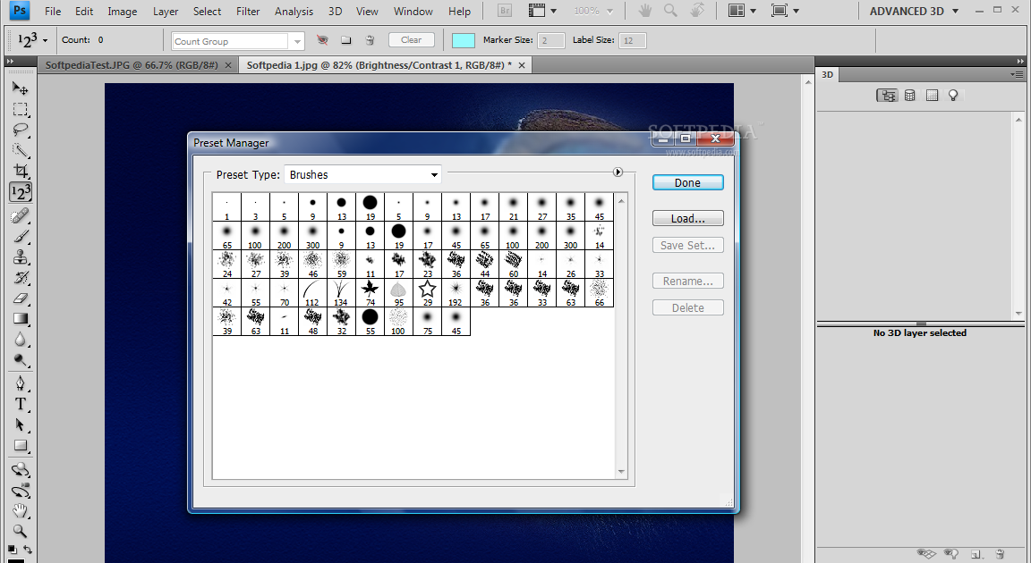Screen dimensions: 1031x563
Task: Select the History Brush tool
Action: click(21, 278)
